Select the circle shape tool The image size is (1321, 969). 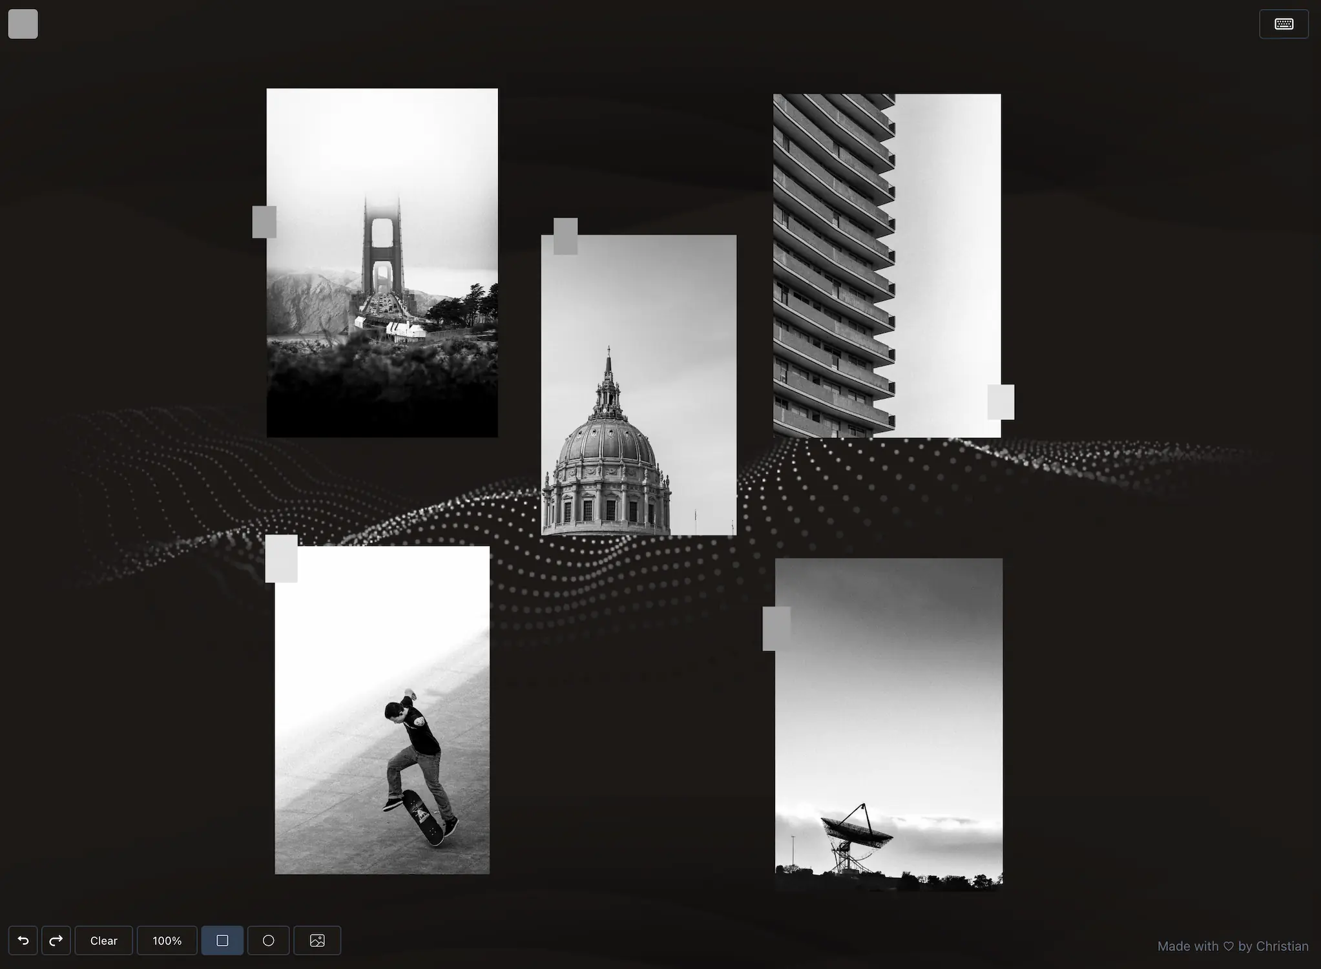[269, 941]
